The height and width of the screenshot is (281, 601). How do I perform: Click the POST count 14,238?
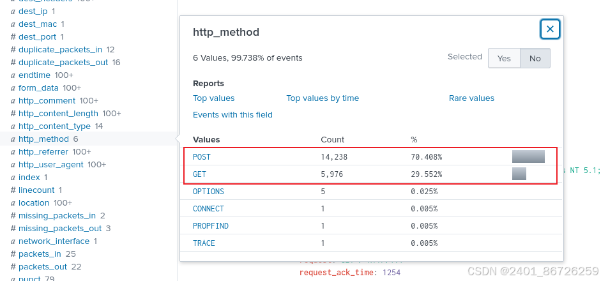point(334,157)
